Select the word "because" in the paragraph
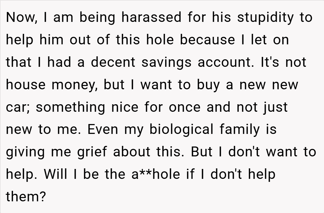The height and width of the screenshot is (213, 324). [x=207, y=40]
